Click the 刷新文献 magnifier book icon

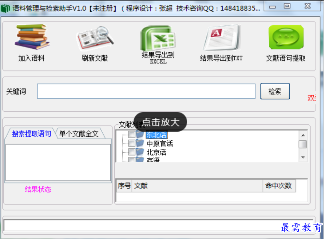click(95, 38)
